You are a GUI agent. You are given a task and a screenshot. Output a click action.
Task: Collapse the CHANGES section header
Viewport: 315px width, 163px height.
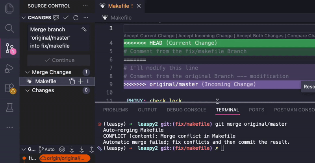coord(24,18)
